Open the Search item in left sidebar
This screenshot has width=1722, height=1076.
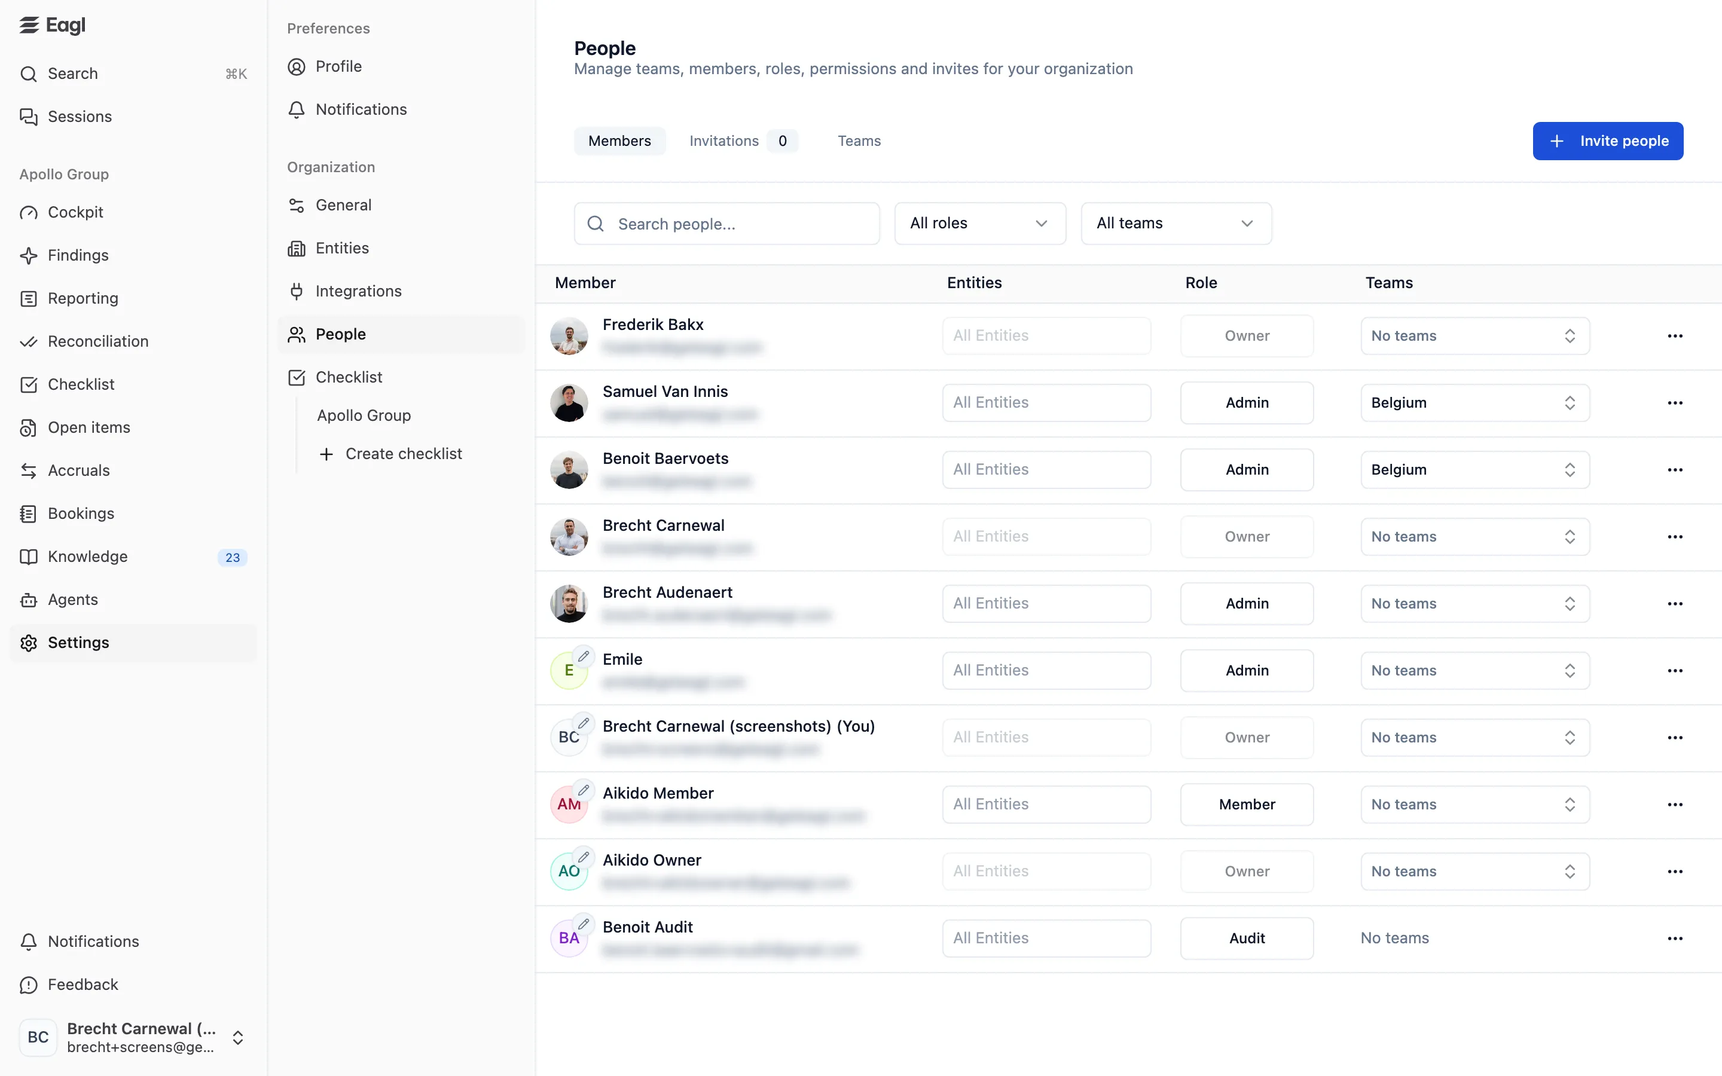tap(134, 74)
